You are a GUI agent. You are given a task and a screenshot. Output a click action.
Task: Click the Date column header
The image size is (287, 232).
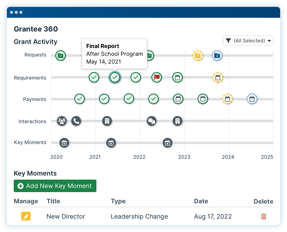pos(201,201)
